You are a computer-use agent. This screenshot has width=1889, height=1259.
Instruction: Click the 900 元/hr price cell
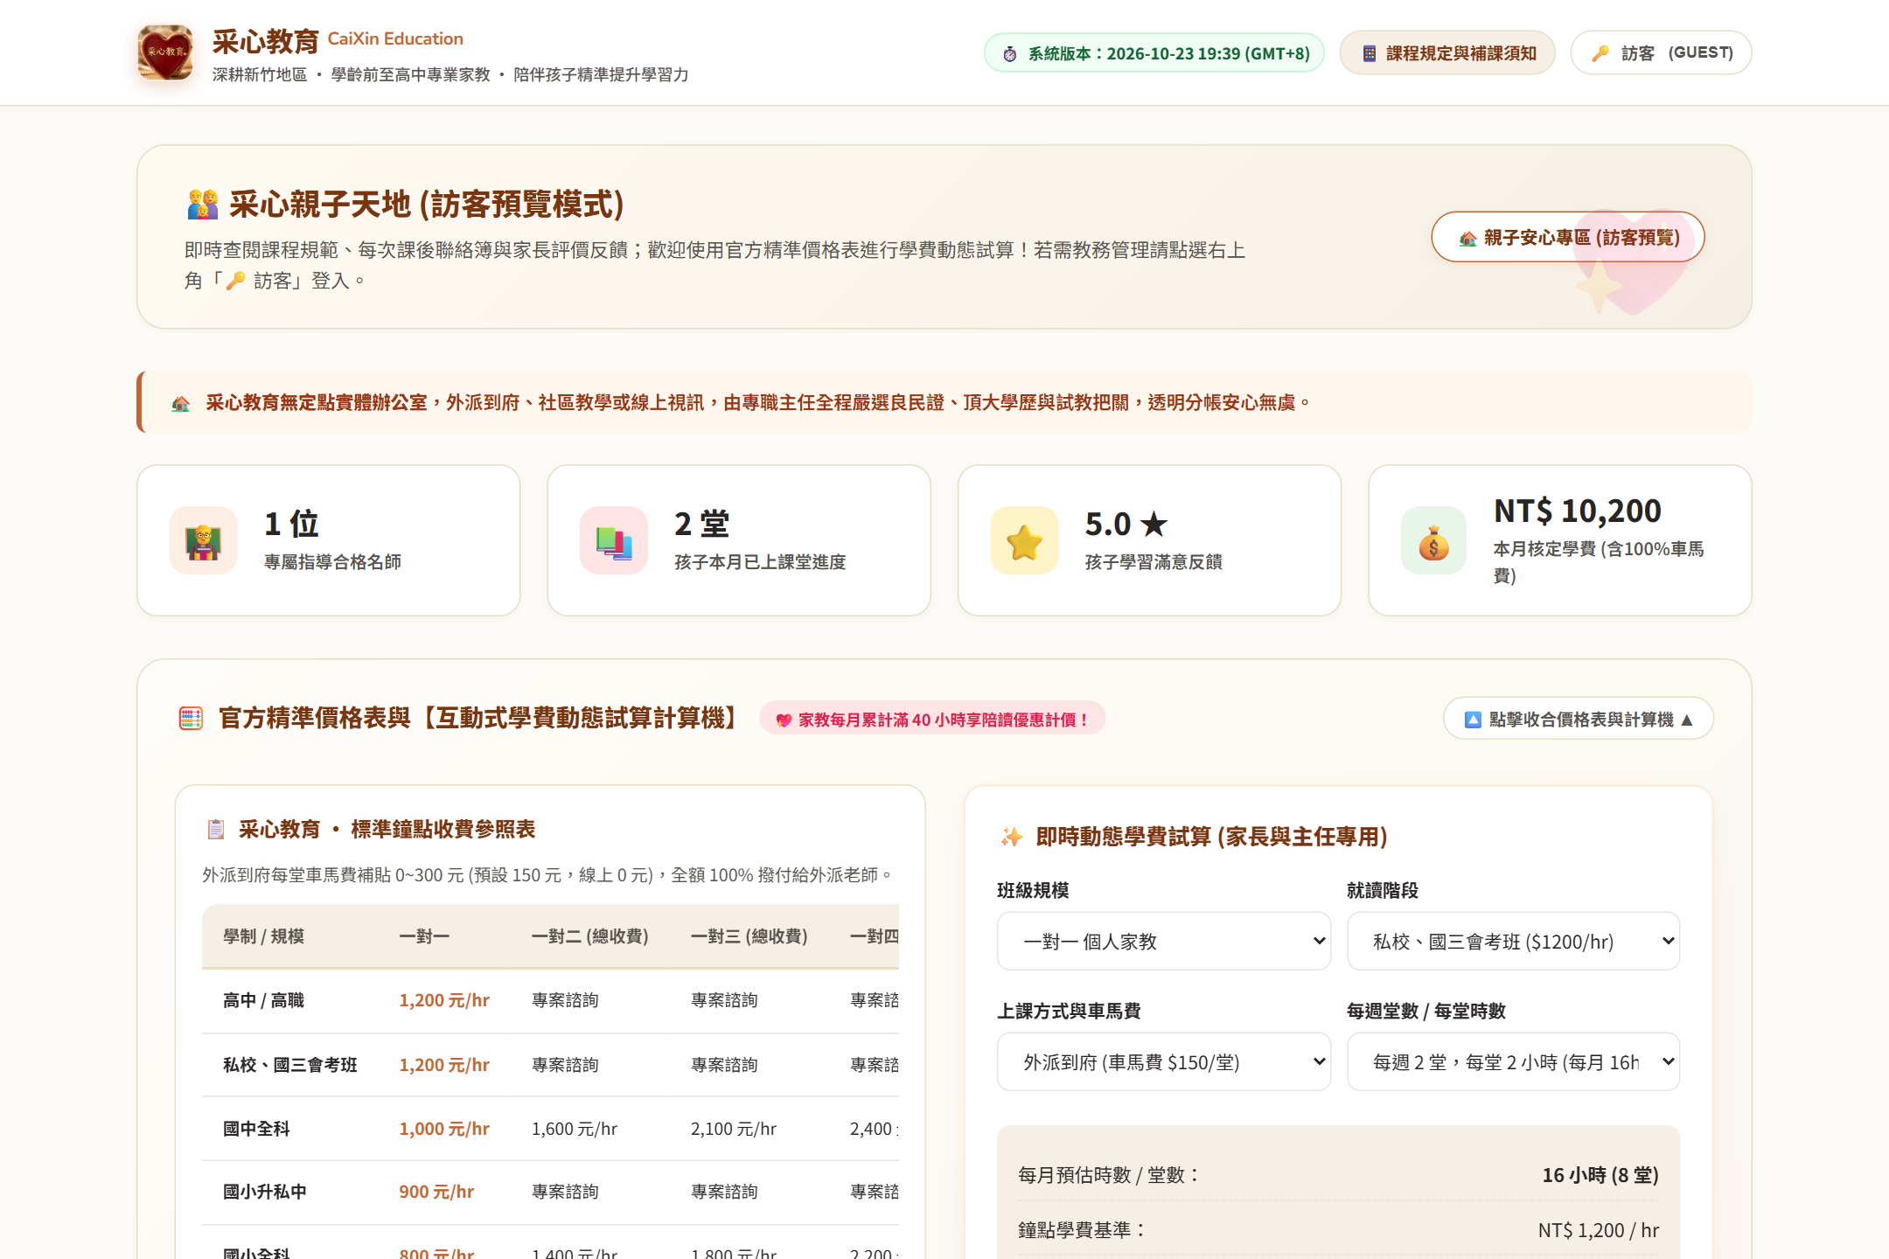coord(436,1192)
